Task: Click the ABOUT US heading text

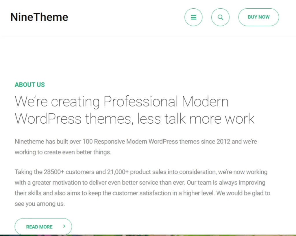Action: point(30,85)
